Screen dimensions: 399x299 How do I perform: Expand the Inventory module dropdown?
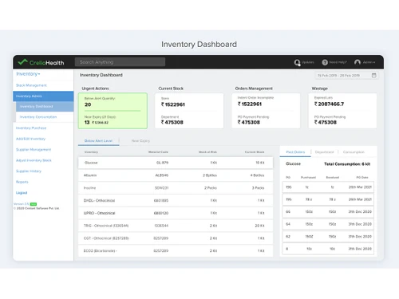28,74
